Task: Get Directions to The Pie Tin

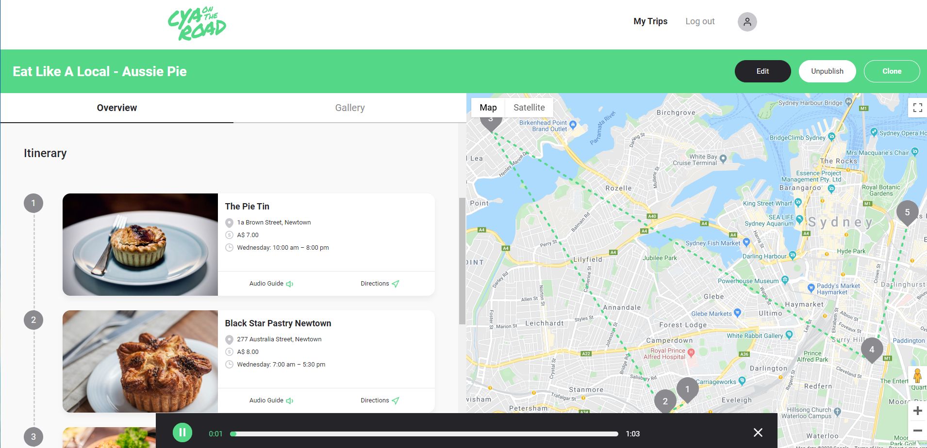Action: 380,284
